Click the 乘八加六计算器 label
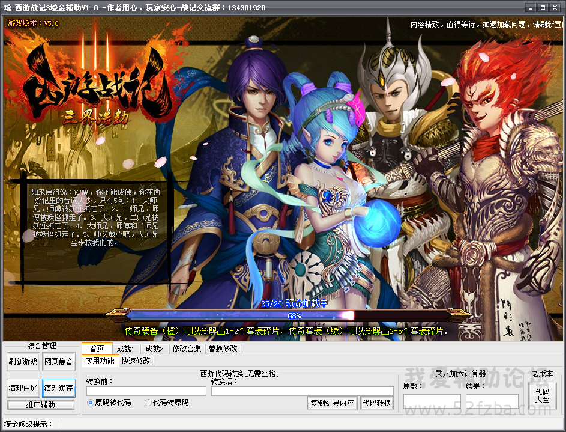The image size is (566, 432). (x=460, y=374)
